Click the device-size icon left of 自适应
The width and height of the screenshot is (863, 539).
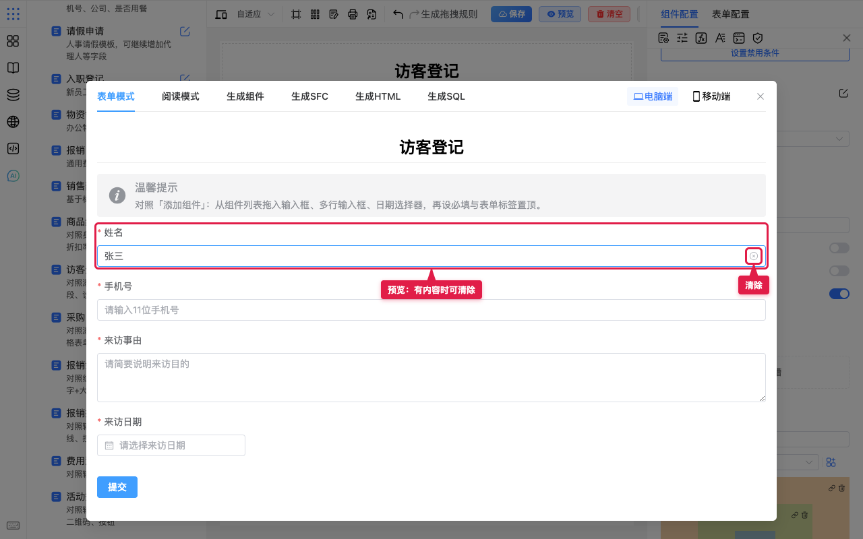[221, 14]
